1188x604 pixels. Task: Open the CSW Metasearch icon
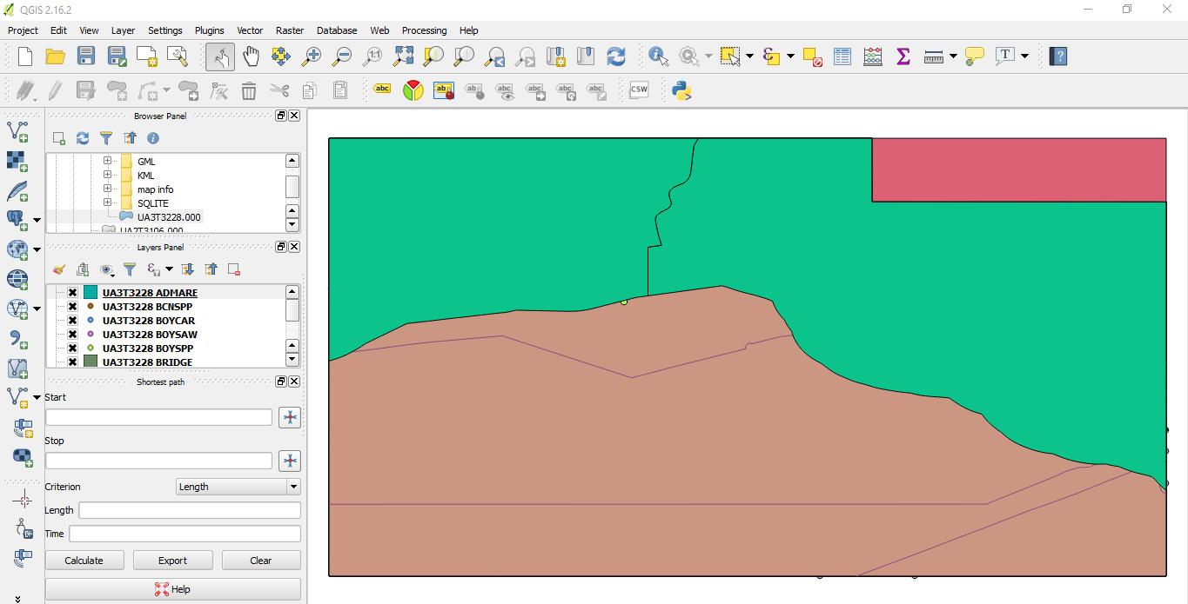[x=639, y=90]
